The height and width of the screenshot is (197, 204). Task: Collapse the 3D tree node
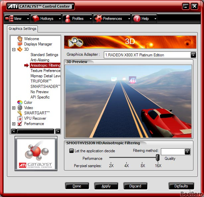pyautogui.click(x=14, y=49)
